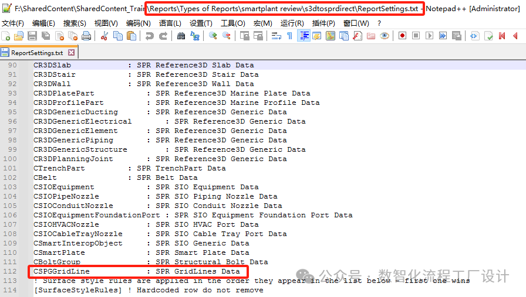Open the 搜索(S) menu
526x297 pixels.
tap(75, 23)
